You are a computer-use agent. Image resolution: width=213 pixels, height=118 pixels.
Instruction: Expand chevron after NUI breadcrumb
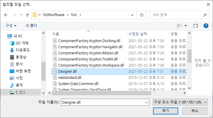pos(80,15)
